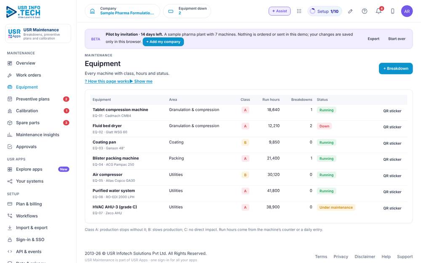Click the Assist button
The image size is (421, 263).
(x=280, y=11)
